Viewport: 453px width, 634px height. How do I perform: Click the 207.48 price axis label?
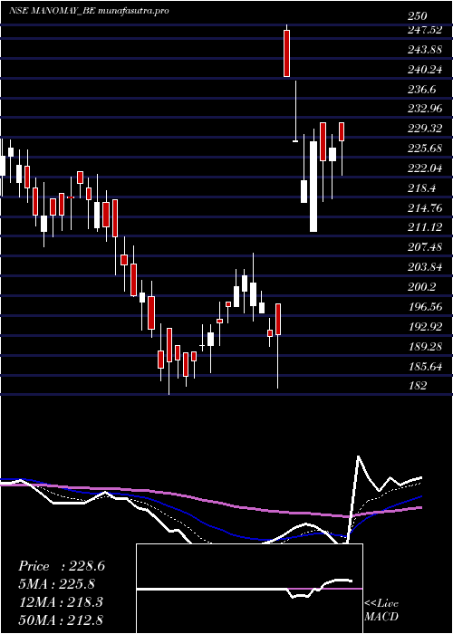pos(425,247)
